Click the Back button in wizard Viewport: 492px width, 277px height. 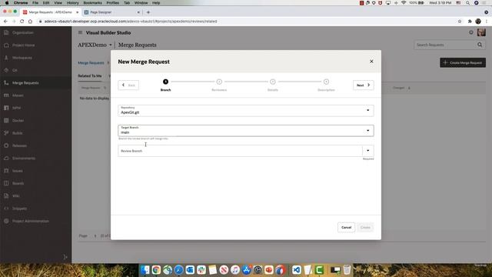pyautogui.click(x=128, y=85)
